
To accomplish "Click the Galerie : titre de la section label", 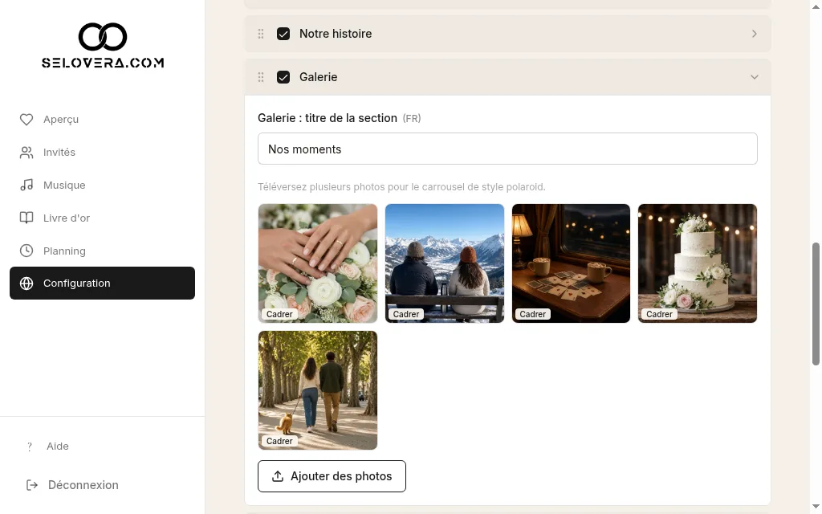I will coord(328,119).
